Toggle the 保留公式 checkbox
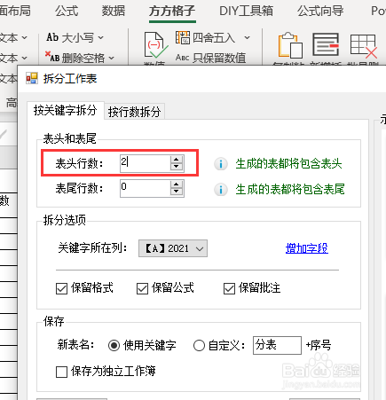This screenshot has height=400, width=386. 142,288
